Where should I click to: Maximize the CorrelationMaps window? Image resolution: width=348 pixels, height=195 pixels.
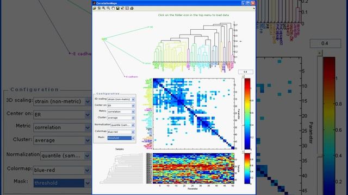[248, 3]
